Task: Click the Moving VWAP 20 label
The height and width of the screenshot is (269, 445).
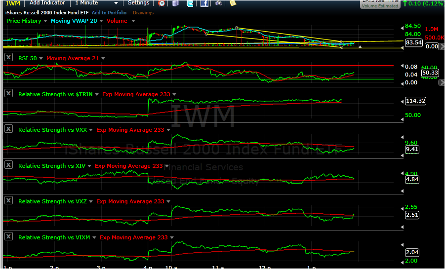Action: (74, 21)
